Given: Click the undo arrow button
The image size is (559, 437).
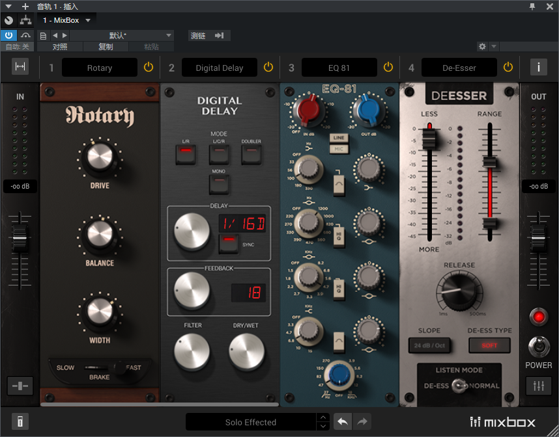Looking at the screenshot, I should [x=343, y=421].
